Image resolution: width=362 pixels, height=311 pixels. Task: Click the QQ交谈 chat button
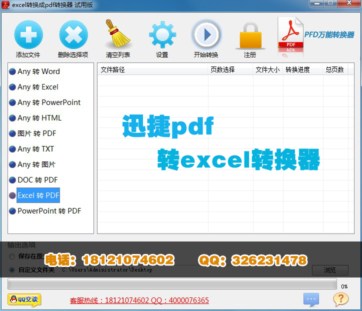[x=24, y=299]
